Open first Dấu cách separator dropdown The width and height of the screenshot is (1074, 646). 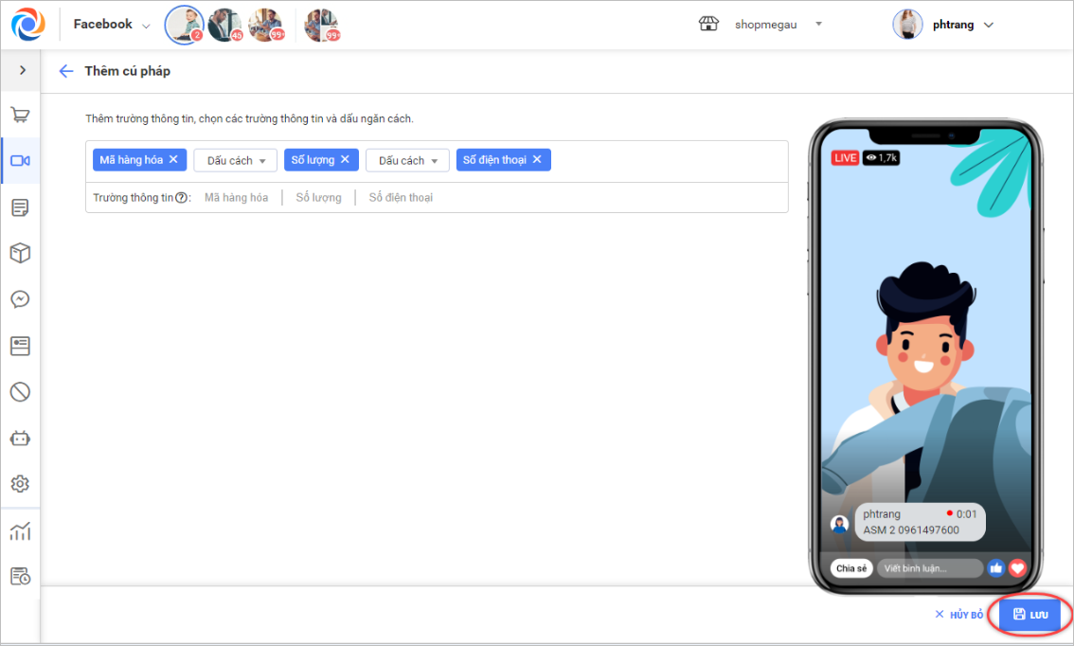pyautogui.click(x=236, y=160)
